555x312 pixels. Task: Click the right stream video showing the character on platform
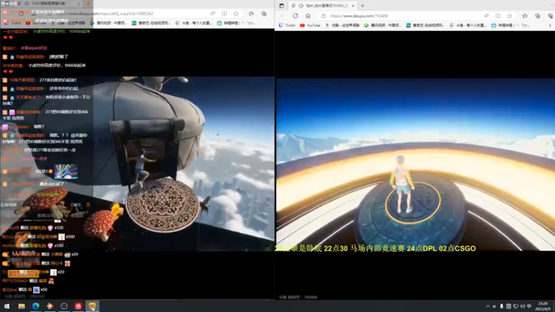click(415, 164)
